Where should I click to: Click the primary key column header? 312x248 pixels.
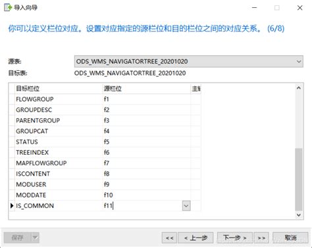coord(196,89)
